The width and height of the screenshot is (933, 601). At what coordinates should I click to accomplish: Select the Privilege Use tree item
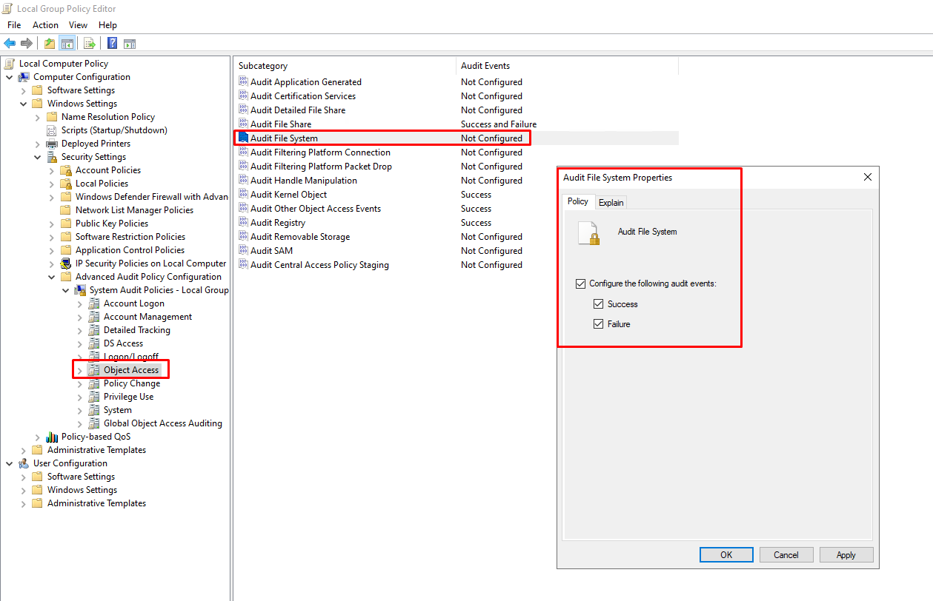pyautogui.click(x=129, y=397)
